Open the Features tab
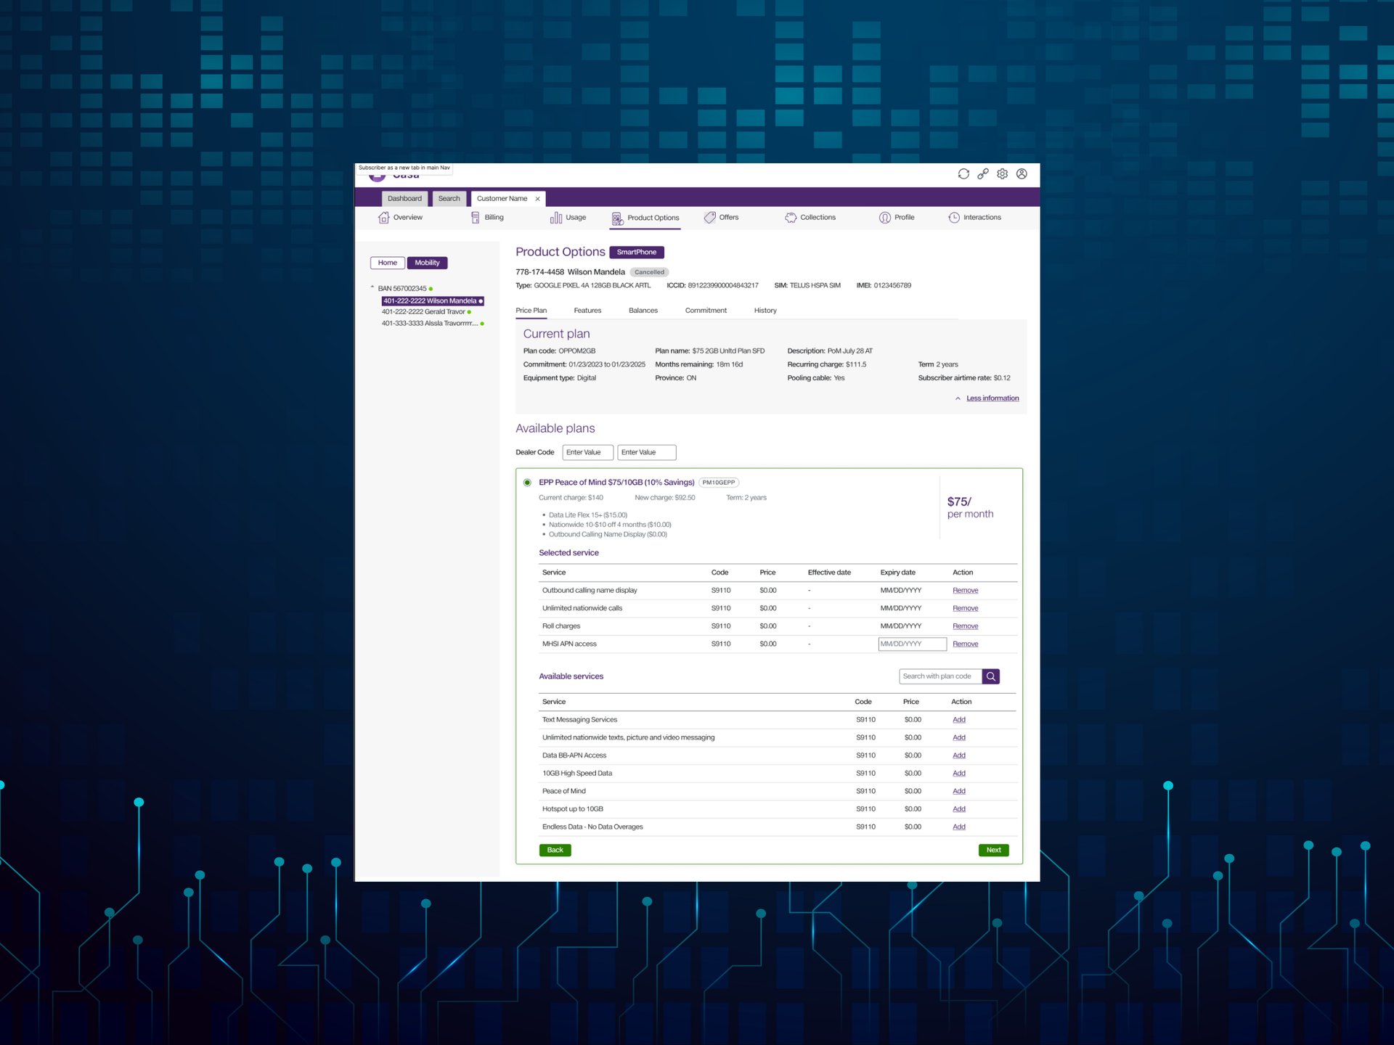This screenshot has width=1394, height=1045. pos(587,311)
